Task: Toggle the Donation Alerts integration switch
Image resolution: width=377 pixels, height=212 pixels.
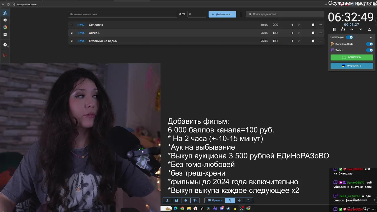Action: coord(369,44)
